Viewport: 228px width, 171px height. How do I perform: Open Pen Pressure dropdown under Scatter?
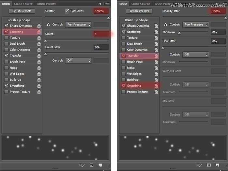pyautogui.click(x=78, y=24)
